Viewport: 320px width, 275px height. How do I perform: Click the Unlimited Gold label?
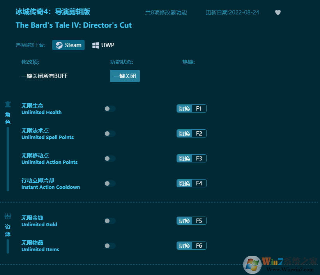point(39,224)
